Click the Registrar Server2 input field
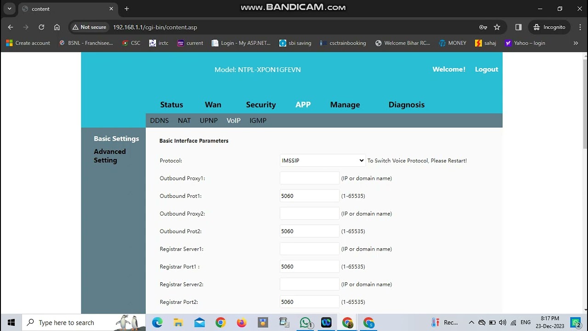Screen dimensions: 588x331 point(310,285)
